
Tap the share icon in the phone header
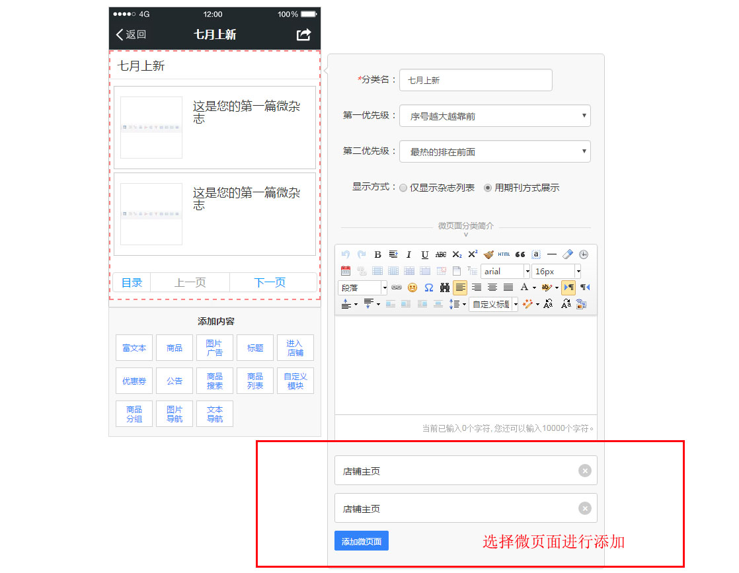[303, 35]
